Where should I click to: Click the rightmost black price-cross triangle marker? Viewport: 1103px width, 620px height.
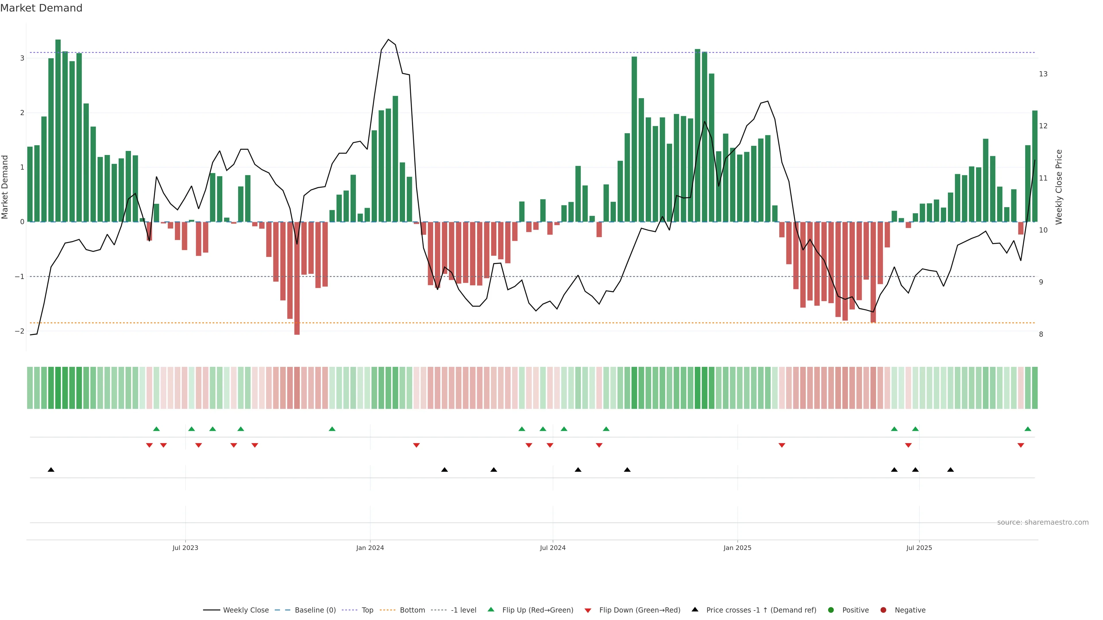tap(950, 470)
